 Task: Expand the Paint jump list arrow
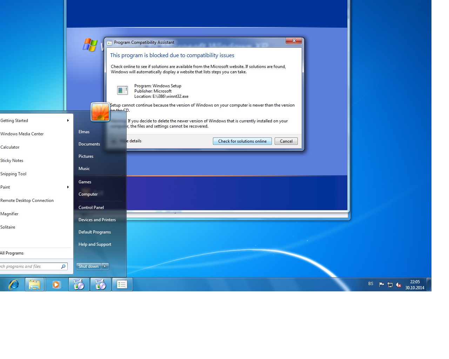click(68, 187)
